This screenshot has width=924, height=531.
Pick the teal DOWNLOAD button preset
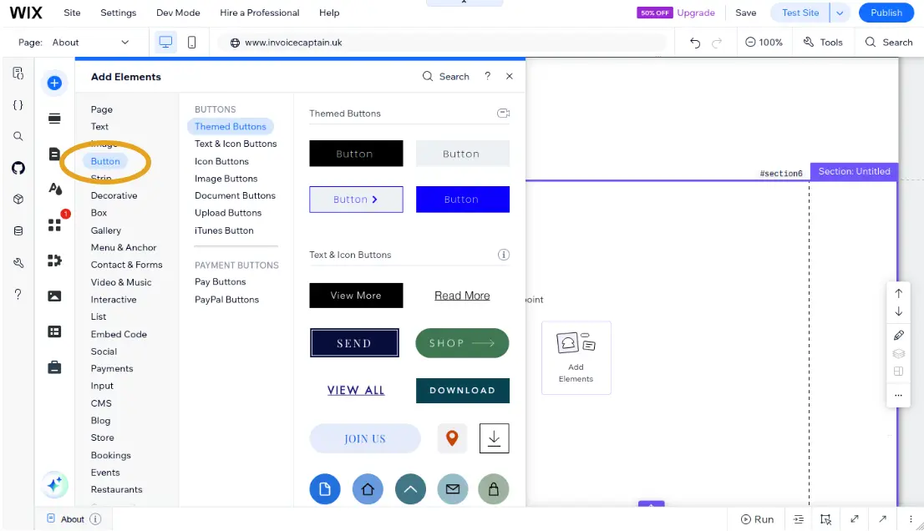pos(463,390)
